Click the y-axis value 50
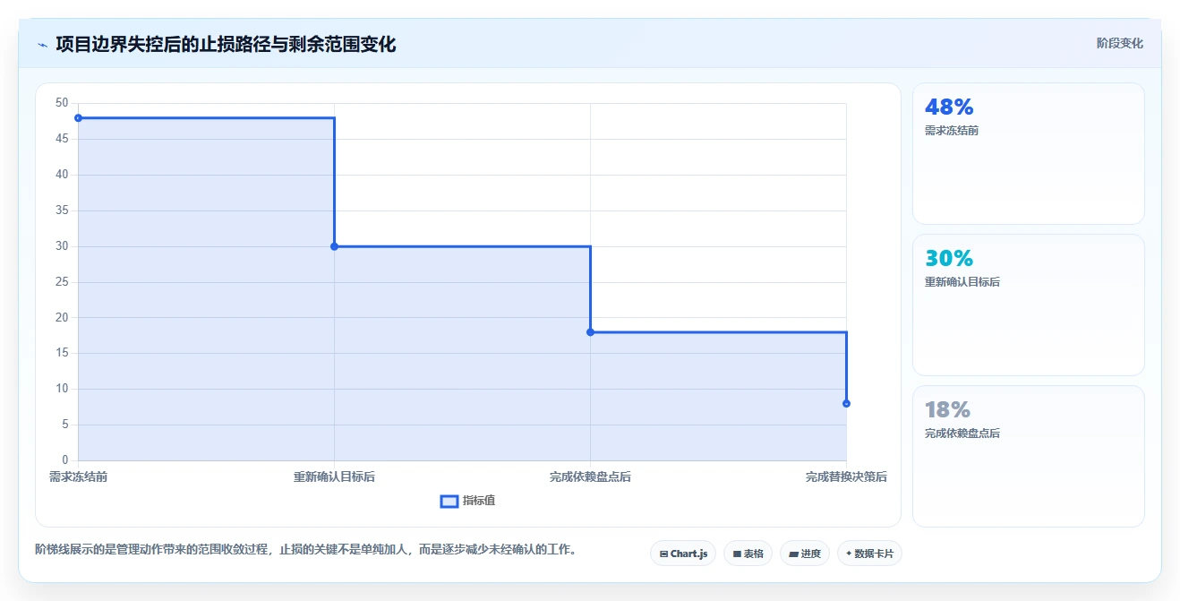This screenshot has width=1180, height=601. [x=62, y=103]
